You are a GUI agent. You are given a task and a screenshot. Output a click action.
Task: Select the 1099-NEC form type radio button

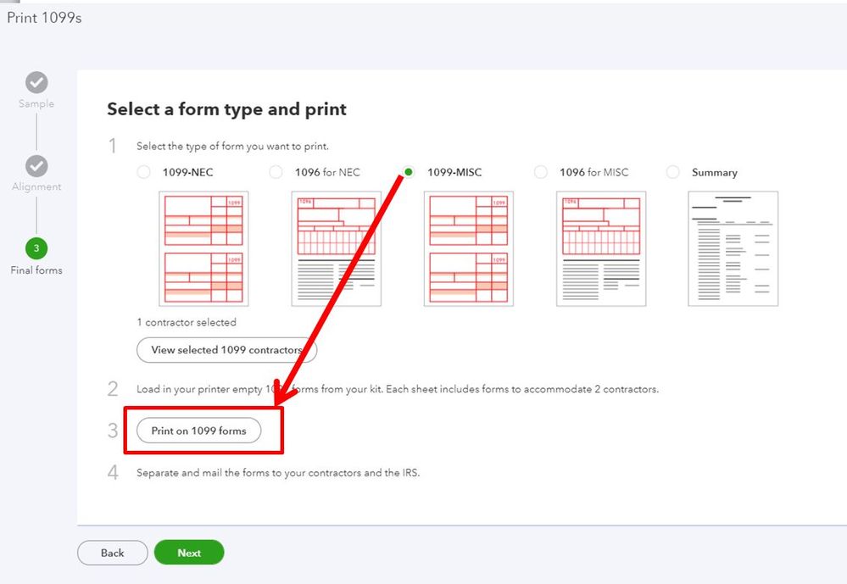click(x=143, y=172)
